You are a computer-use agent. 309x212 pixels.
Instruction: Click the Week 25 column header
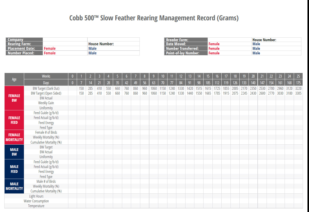(x=298, y=76)
